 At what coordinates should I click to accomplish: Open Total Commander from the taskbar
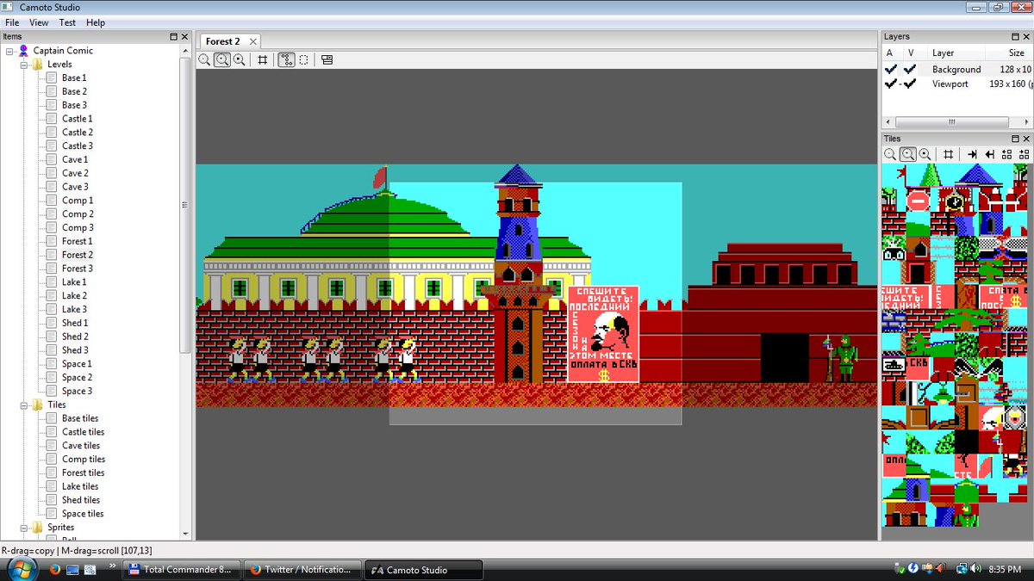[180, 569]
